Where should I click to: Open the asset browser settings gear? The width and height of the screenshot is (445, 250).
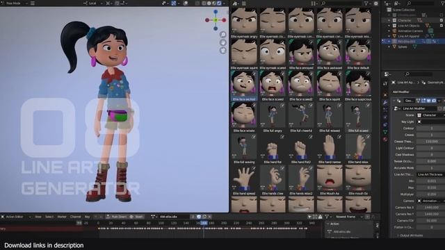pyautogui.click(x=376, y=3)
